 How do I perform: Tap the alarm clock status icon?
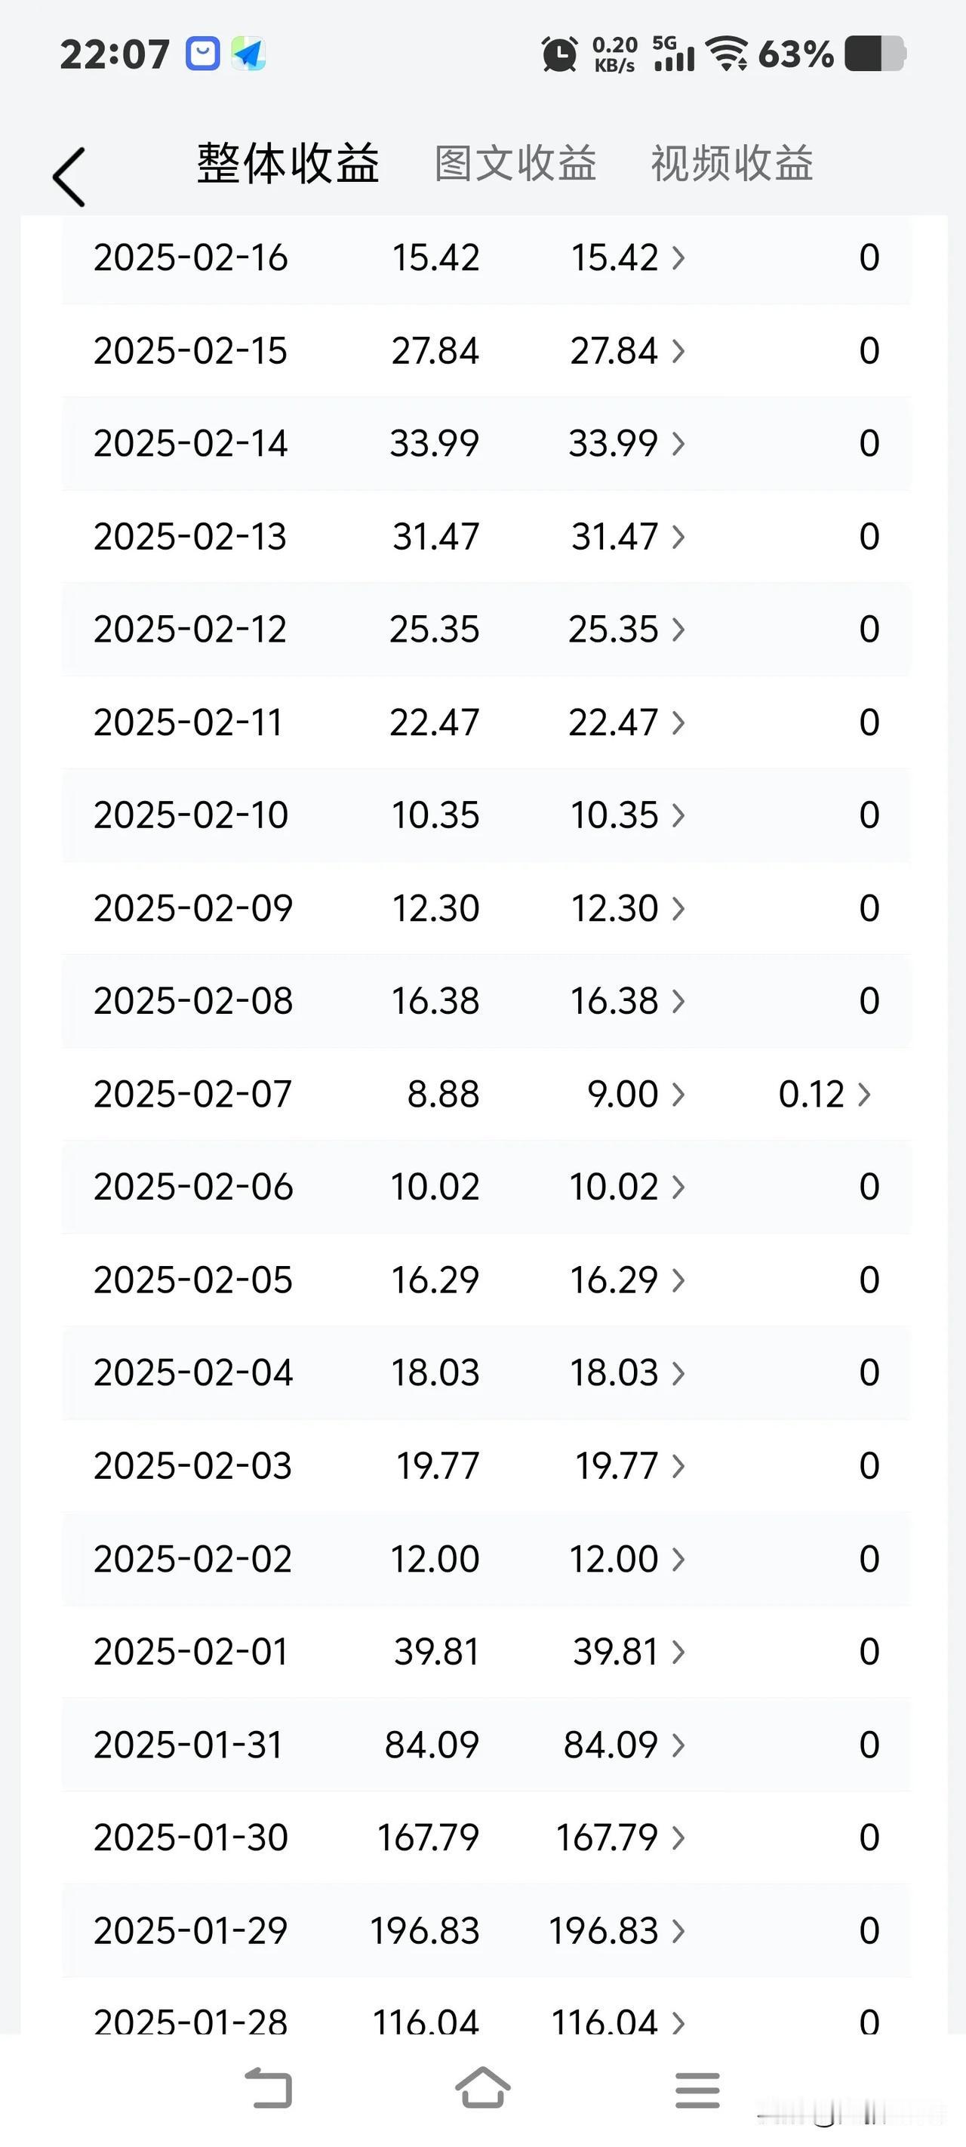click(559, 55)
